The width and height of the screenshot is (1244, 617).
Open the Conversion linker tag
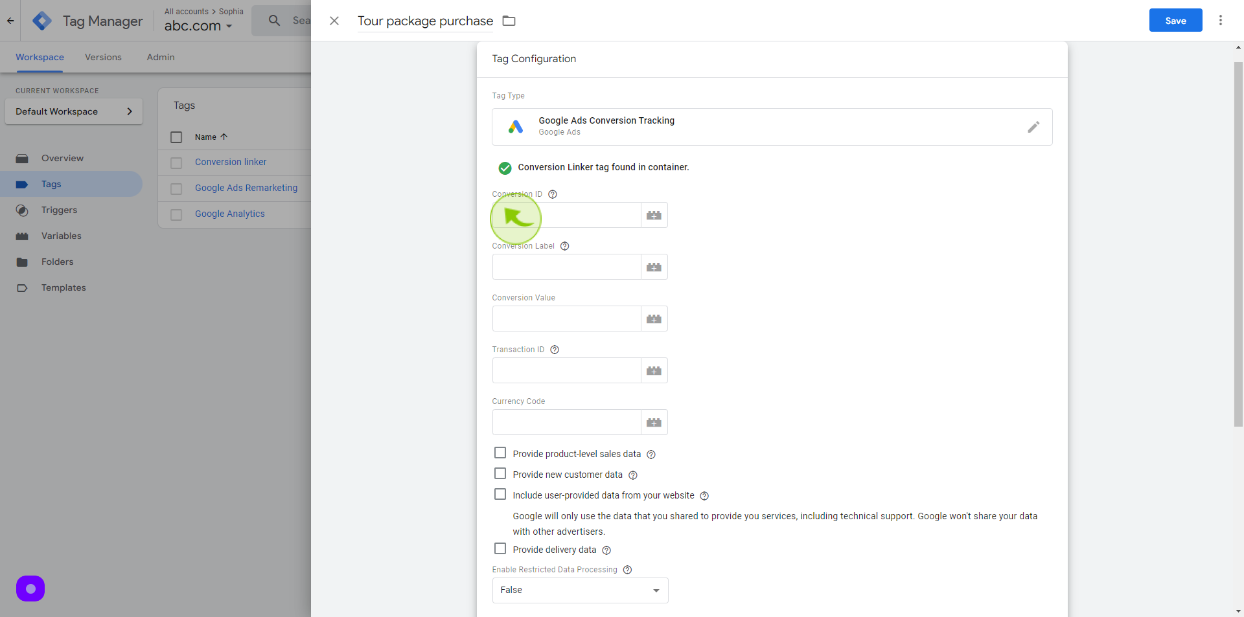point(231,162)
